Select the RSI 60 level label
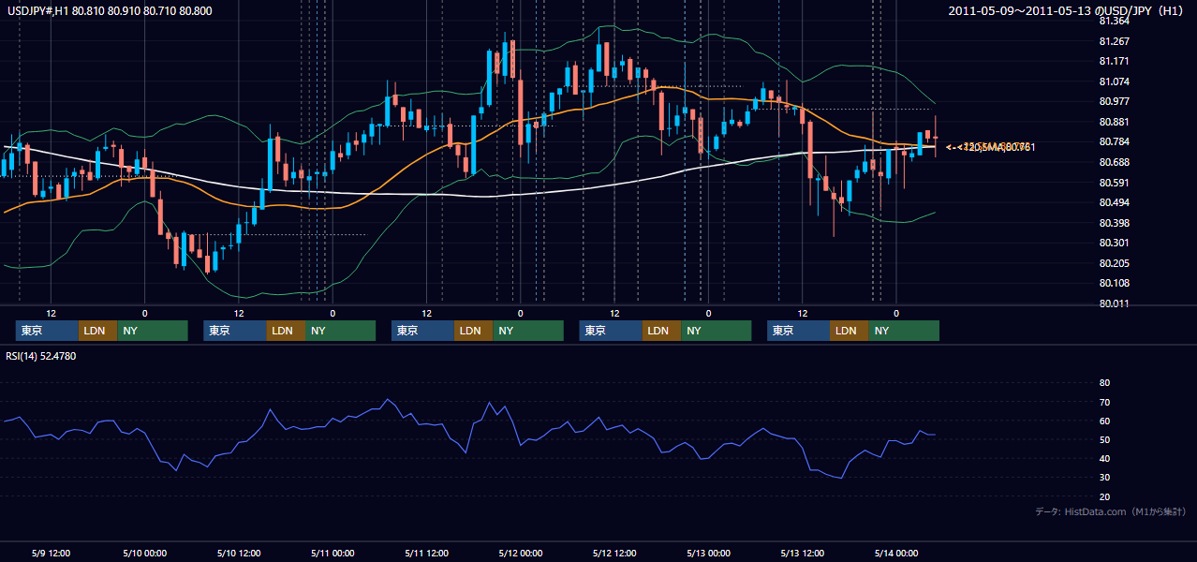Viewport: 1197px width, 562px height. coord(1104,421)
